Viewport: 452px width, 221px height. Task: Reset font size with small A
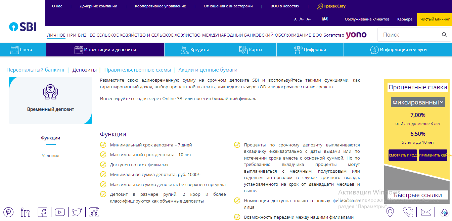point(296,19)
